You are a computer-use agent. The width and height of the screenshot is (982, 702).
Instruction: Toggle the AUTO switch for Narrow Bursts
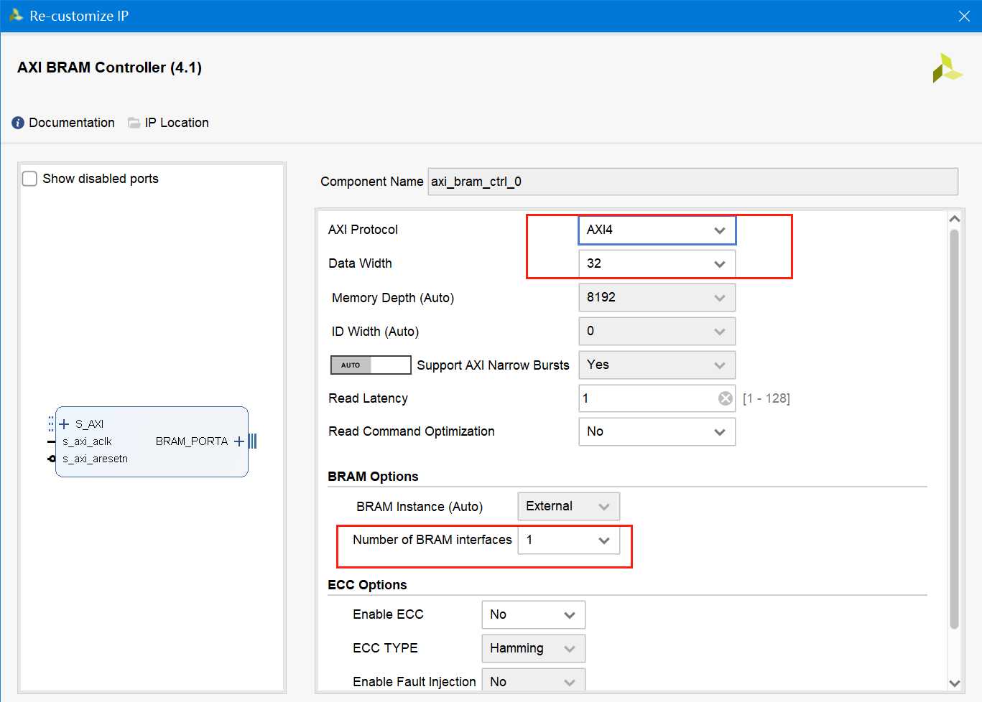click(x=371, y=365)
